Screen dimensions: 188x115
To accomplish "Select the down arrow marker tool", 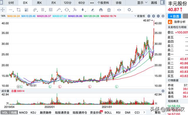I will (x=83, y=10).
